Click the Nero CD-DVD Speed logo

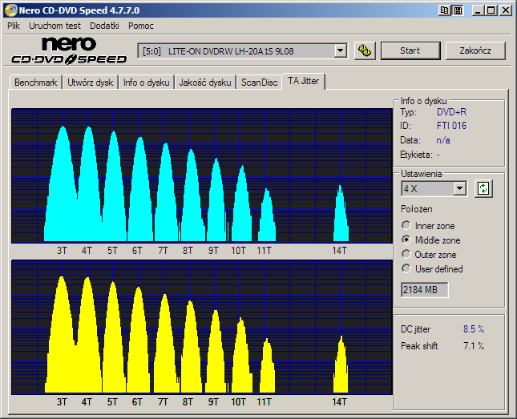pos(69,50)
